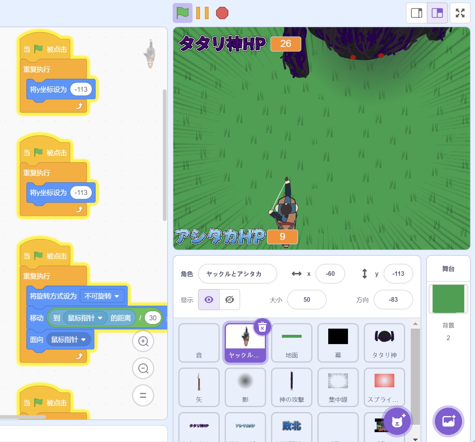Select the タタリ神HP label sprite
Image resolution: width=475 pixels, height=442 pixels.
[199, 427]
